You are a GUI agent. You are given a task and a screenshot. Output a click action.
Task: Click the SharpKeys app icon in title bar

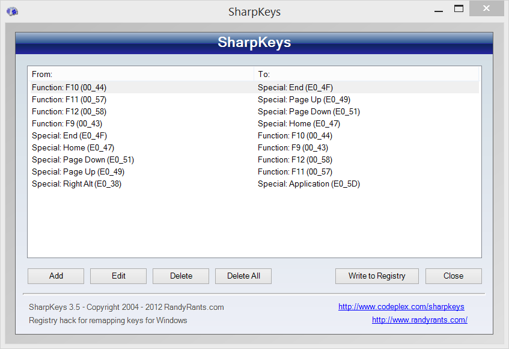(x=12, y=11)
